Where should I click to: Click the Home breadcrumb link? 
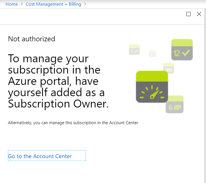(x=12, y=4)
